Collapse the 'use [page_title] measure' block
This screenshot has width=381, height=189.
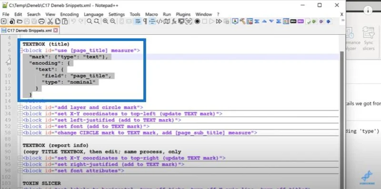tap(21, 50)
